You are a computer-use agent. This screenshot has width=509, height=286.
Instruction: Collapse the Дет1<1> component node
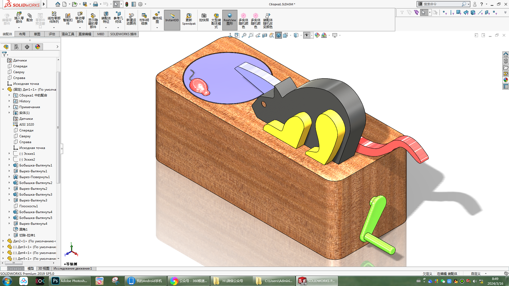(x=3, y=89)
